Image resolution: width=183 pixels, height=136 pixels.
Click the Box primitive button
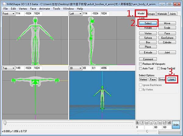tap(148, 42)
